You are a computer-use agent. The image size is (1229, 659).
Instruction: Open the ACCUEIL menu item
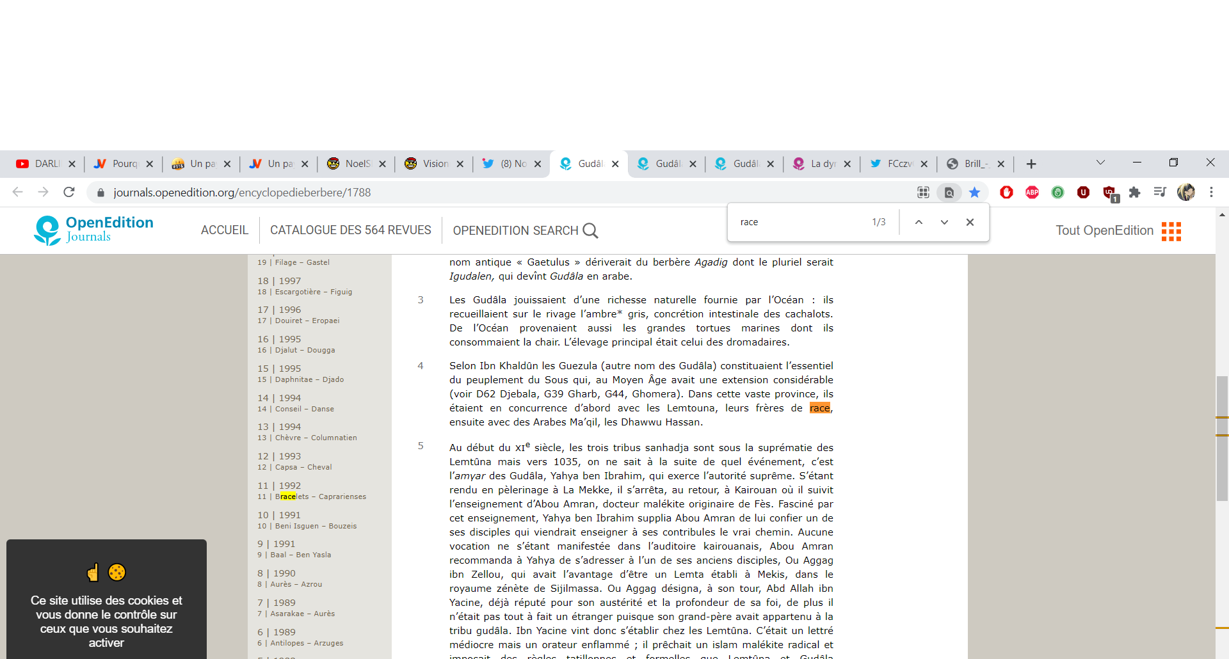tap(224, 230)
